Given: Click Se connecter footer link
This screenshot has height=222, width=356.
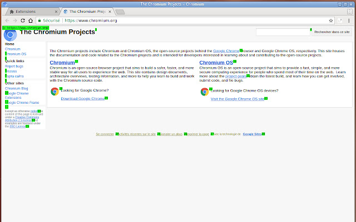Looking at the screenshot, I should pyautogui.click(x=105, y=134).
